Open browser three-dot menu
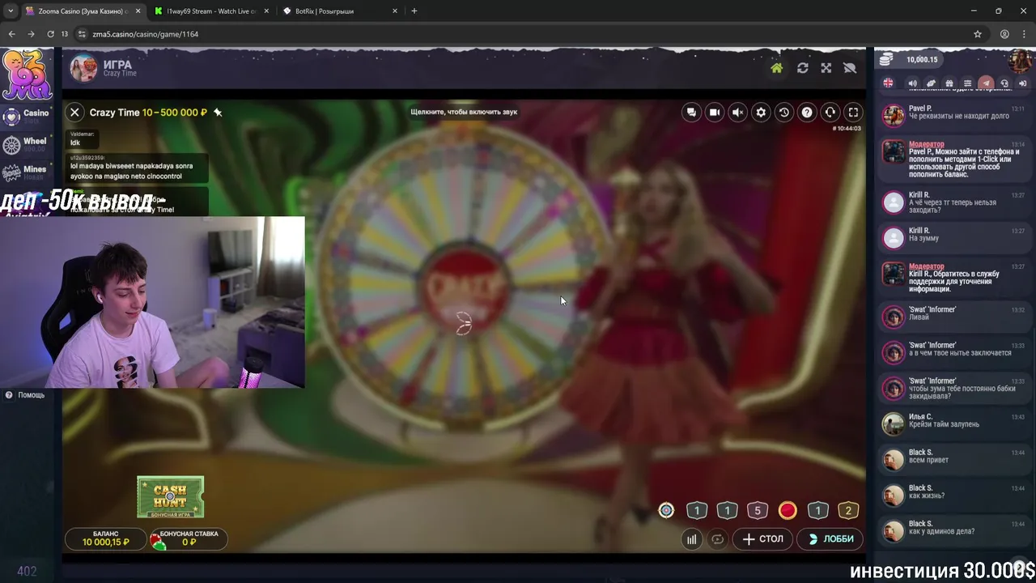This screenshot has width=1036, height=583. pos(1025,34)
